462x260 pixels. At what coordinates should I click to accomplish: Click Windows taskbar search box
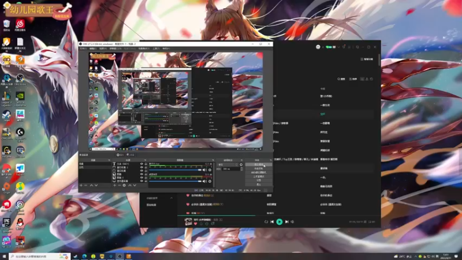point(39,257)
